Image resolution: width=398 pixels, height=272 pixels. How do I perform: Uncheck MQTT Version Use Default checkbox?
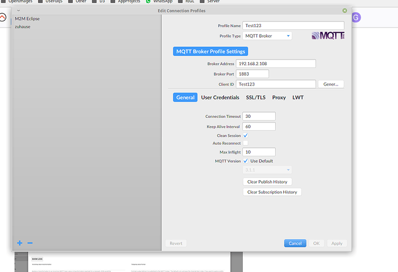pyautogui.click(x=246, y=161)
